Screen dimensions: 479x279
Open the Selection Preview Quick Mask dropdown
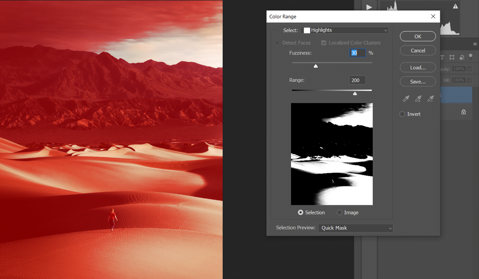point(356,228)
